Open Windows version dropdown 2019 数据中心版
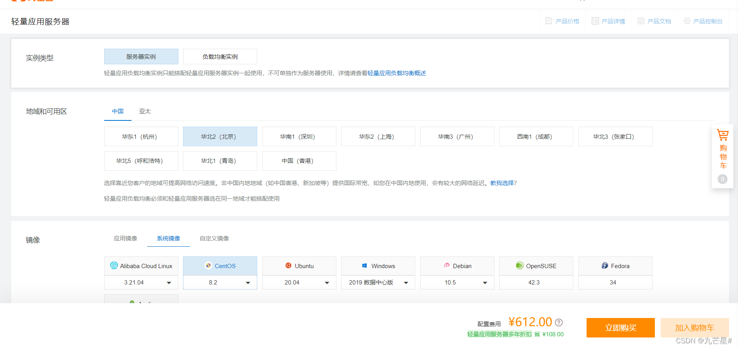Screen dimensions: 738x348 378,283
